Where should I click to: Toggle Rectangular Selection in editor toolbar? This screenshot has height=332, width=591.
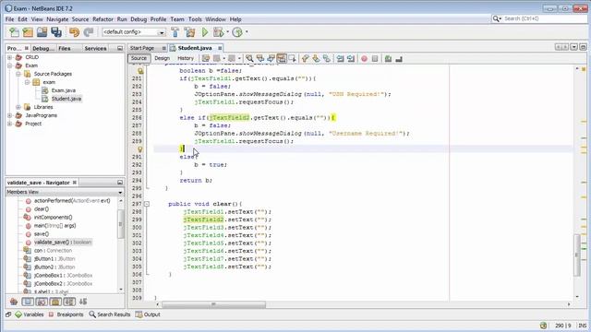[292, 58]
